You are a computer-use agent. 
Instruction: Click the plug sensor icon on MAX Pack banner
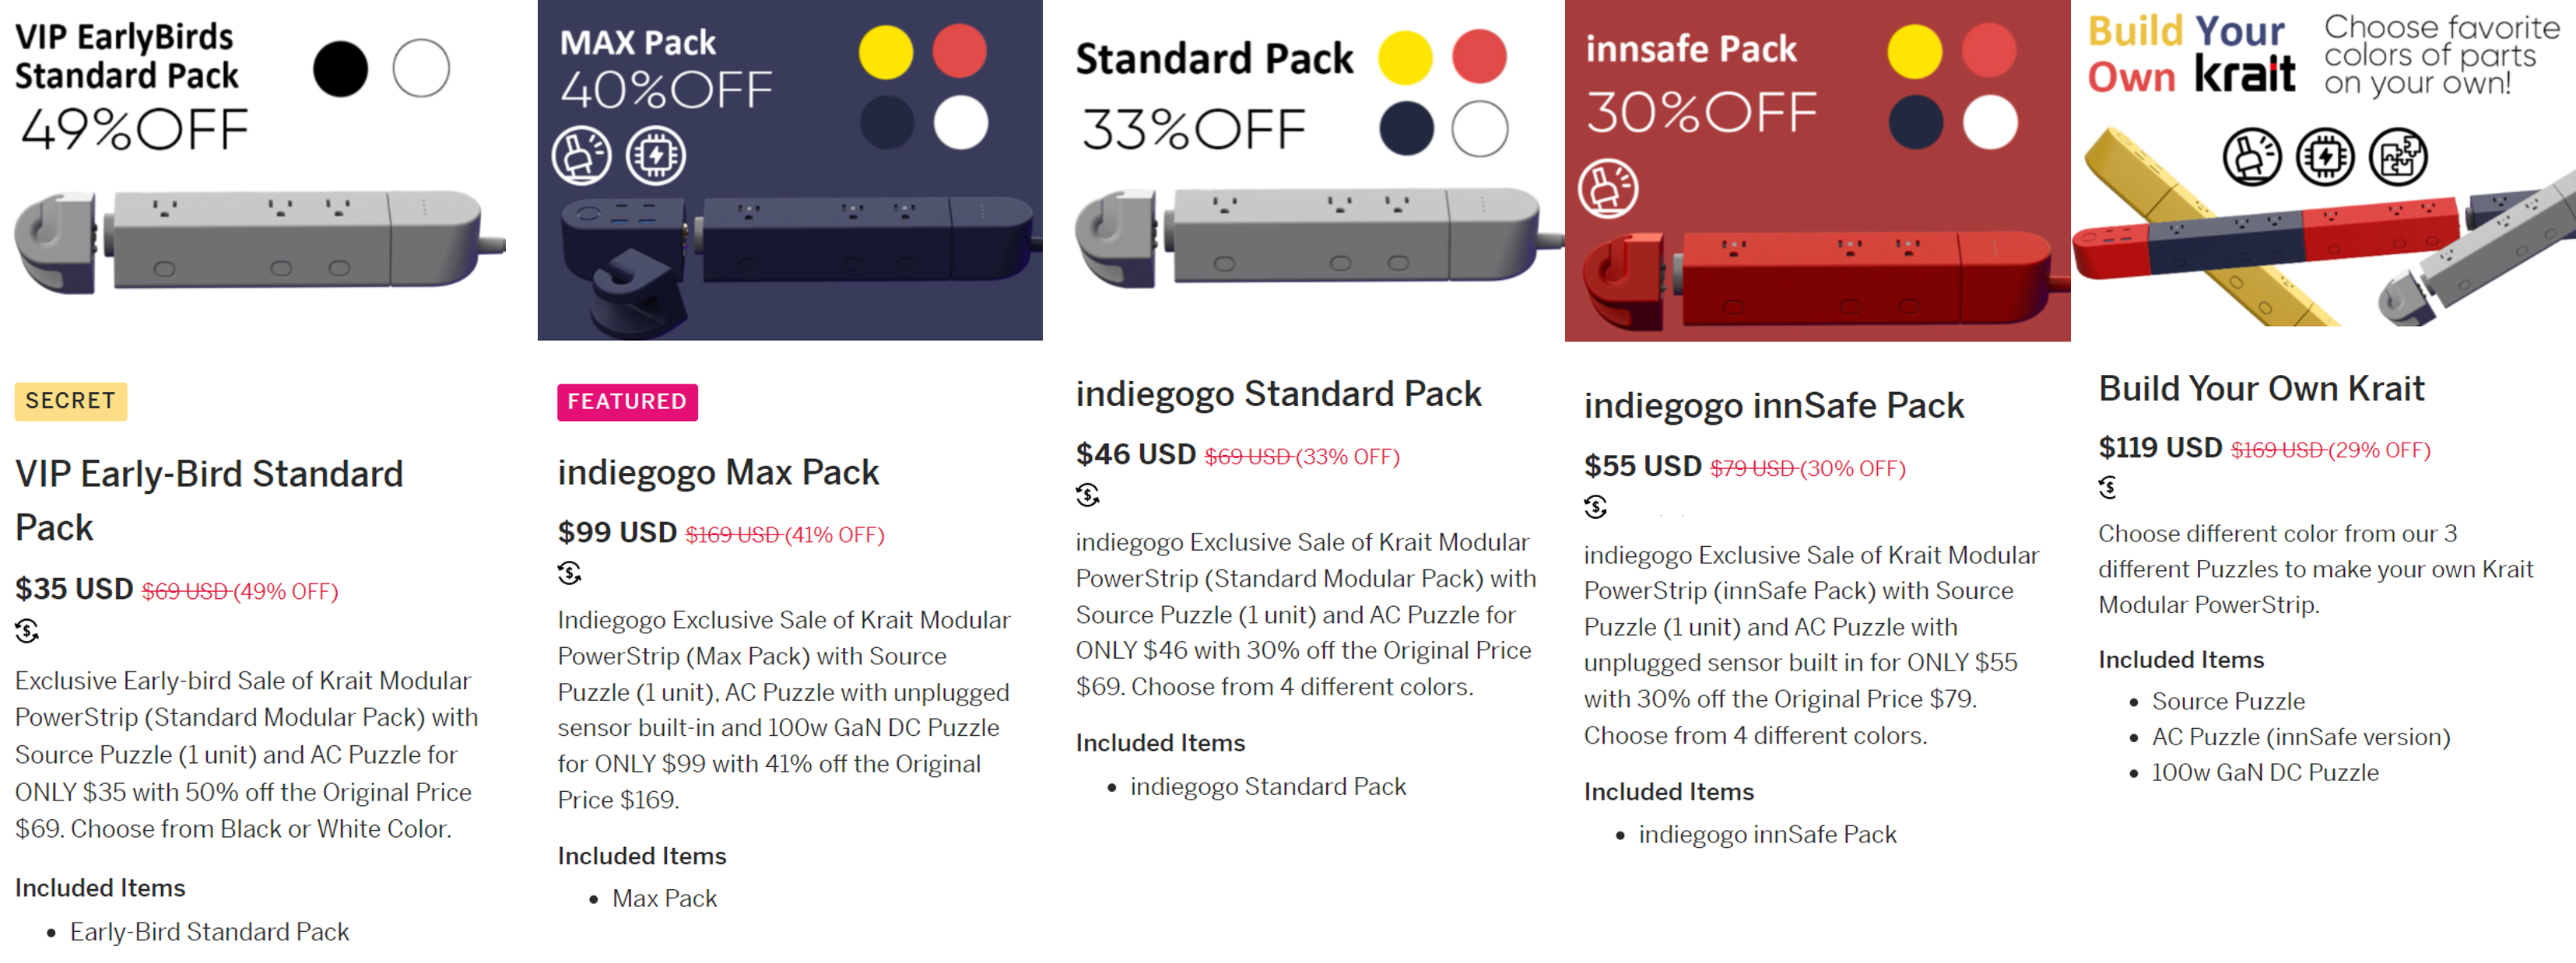coord(582,156)
